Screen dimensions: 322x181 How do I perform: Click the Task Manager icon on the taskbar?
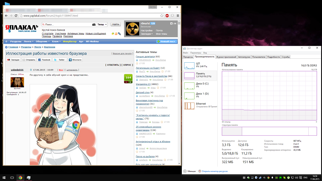coord(29,177)
